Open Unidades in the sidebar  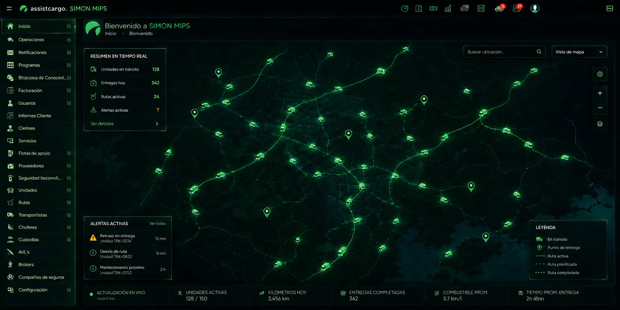pyautogui.click(x=38, y=190)
